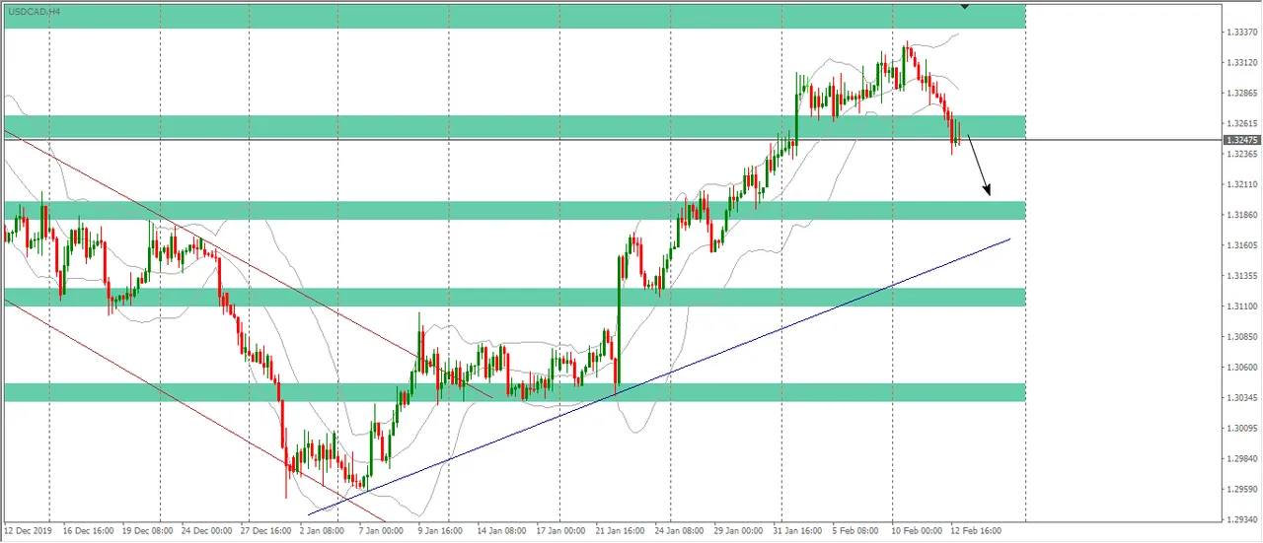Screen dimensions: 1263x543
Task: Click the 7 Jan 00:00 time axis label
Action: click(x=382, y=529)
